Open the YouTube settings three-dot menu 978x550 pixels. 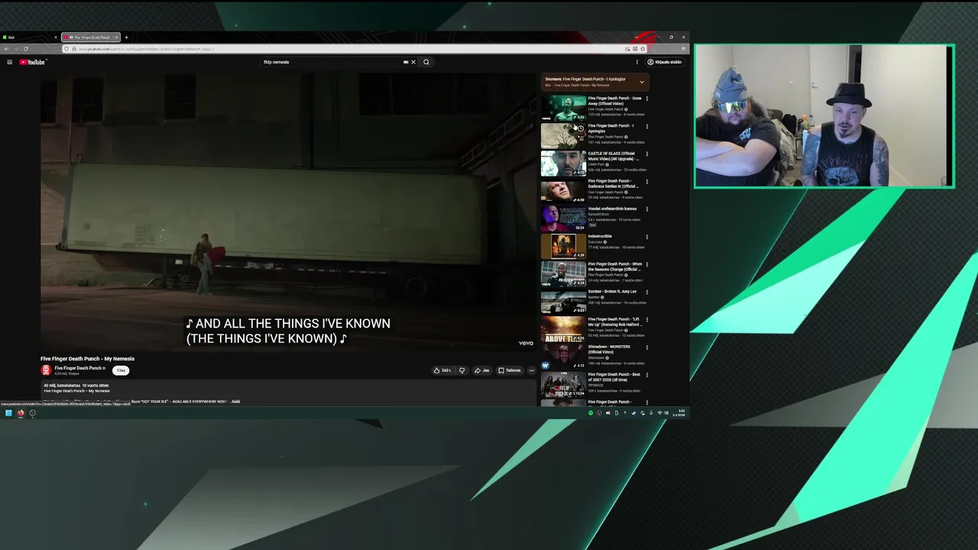pos(637,62)
